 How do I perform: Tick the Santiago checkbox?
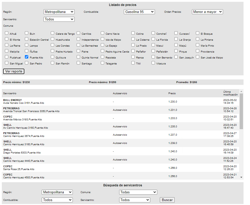(78, 63)
